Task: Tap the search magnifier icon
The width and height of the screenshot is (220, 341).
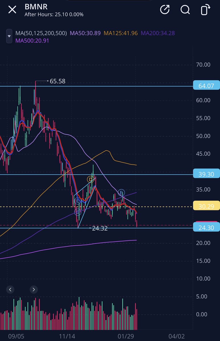Action: click(x=185, y=10)
